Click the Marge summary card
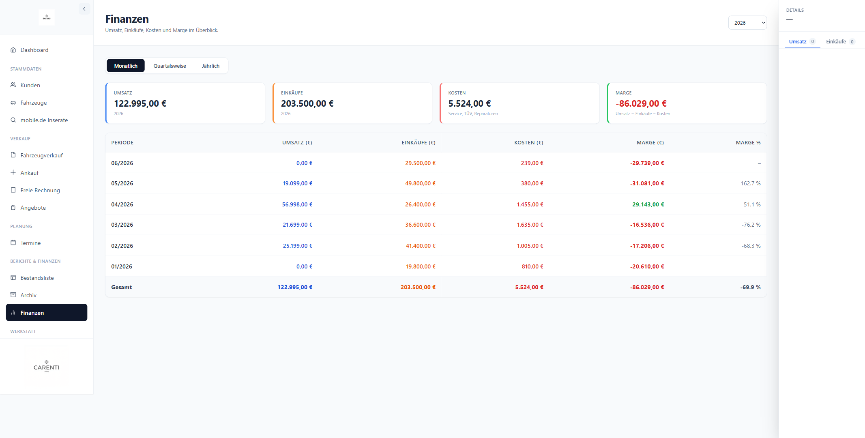 pyautogui.click(x=687, y=103)
